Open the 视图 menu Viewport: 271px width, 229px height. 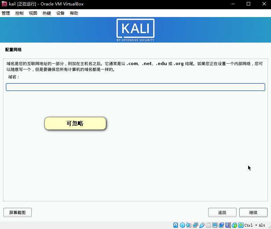(x=33, y=13)
